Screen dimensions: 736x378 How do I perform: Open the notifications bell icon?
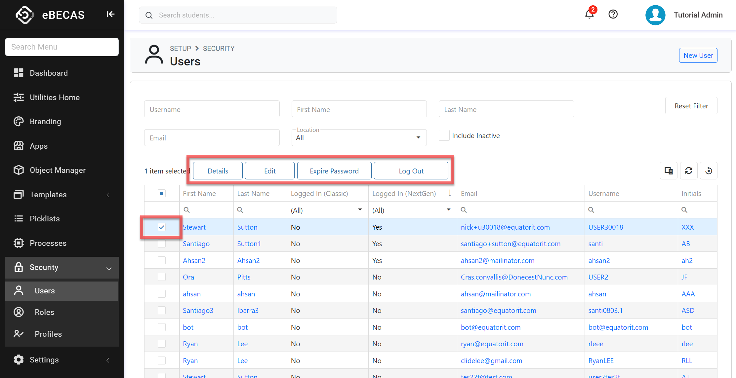click(x=589, y=15)
